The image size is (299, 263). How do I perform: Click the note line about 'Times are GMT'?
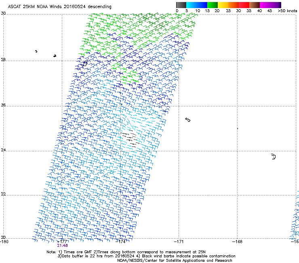pos(126,252)
